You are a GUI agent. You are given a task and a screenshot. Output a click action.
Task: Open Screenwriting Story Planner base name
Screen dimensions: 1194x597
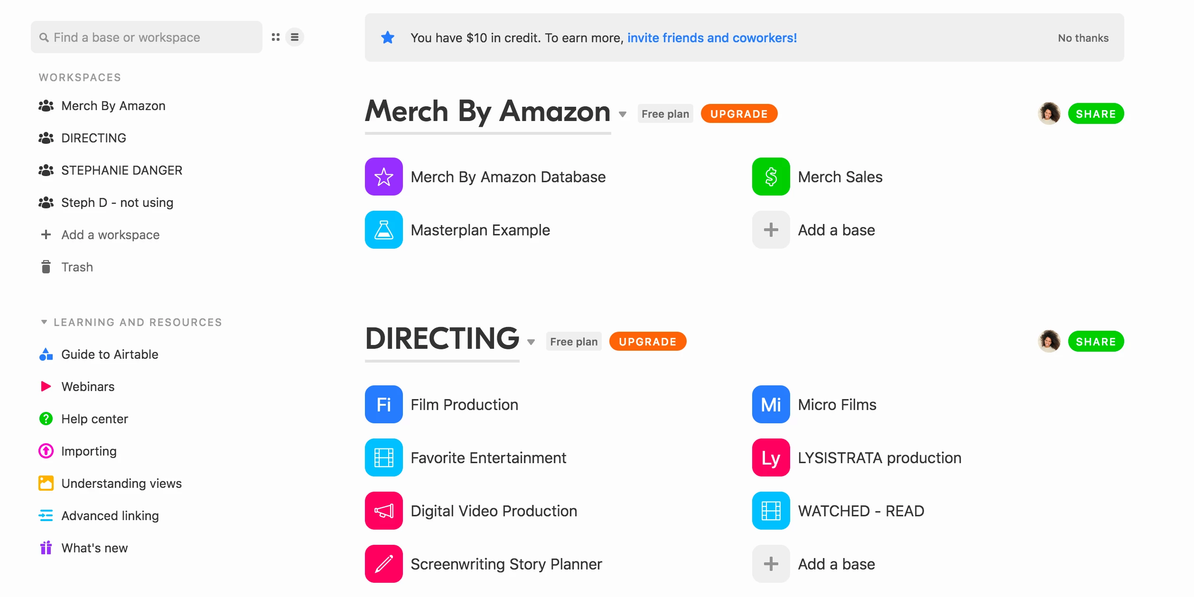click(x=506, y=564)
